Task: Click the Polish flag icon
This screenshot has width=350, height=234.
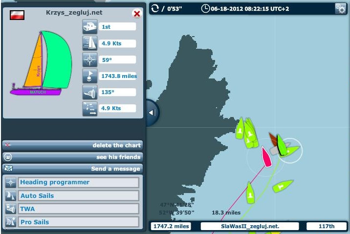Action: pyautogui.click(x=17, y=14)
